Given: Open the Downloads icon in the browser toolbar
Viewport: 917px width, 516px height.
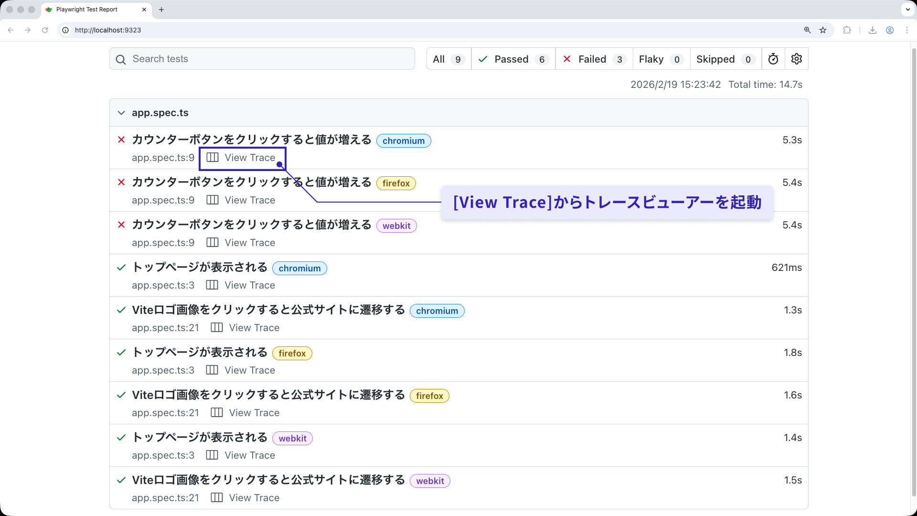Looking at the screenshot, I should tap(872, 30).
